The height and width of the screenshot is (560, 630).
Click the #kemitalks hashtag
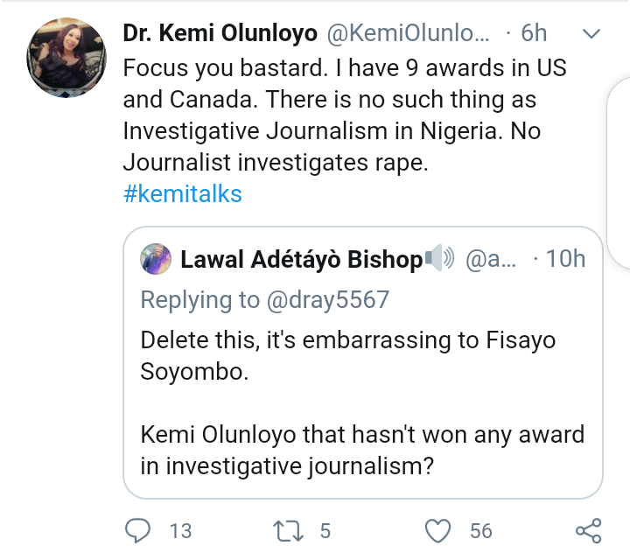pos(182,193)
